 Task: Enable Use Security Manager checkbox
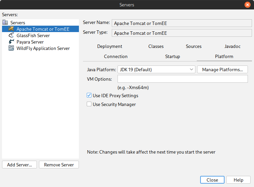point(89,104)
